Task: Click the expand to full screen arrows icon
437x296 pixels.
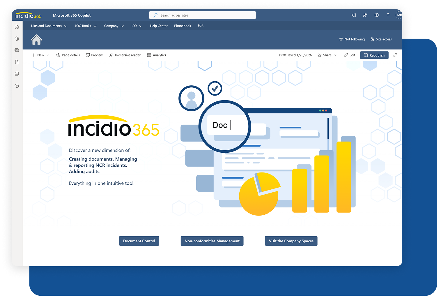Action: tap(395, 55)
